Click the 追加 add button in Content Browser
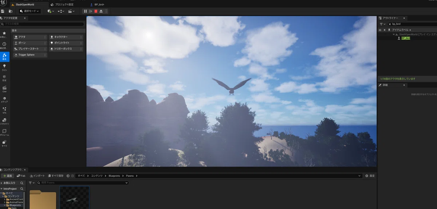This screenshot has height=209, width=437. pyautogui.click(x=7, y=176)
